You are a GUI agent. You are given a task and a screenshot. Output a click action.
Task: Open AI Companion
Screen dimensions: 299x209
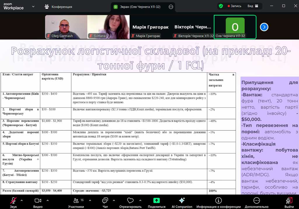coord(182,201)
